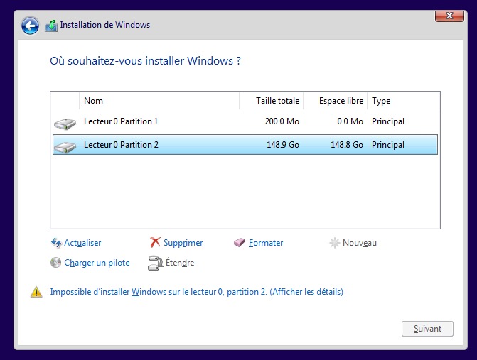477x360 pixels.
Task: Select the Lecteur 0 Partition 2 row
Action: [x=245, y=145]
